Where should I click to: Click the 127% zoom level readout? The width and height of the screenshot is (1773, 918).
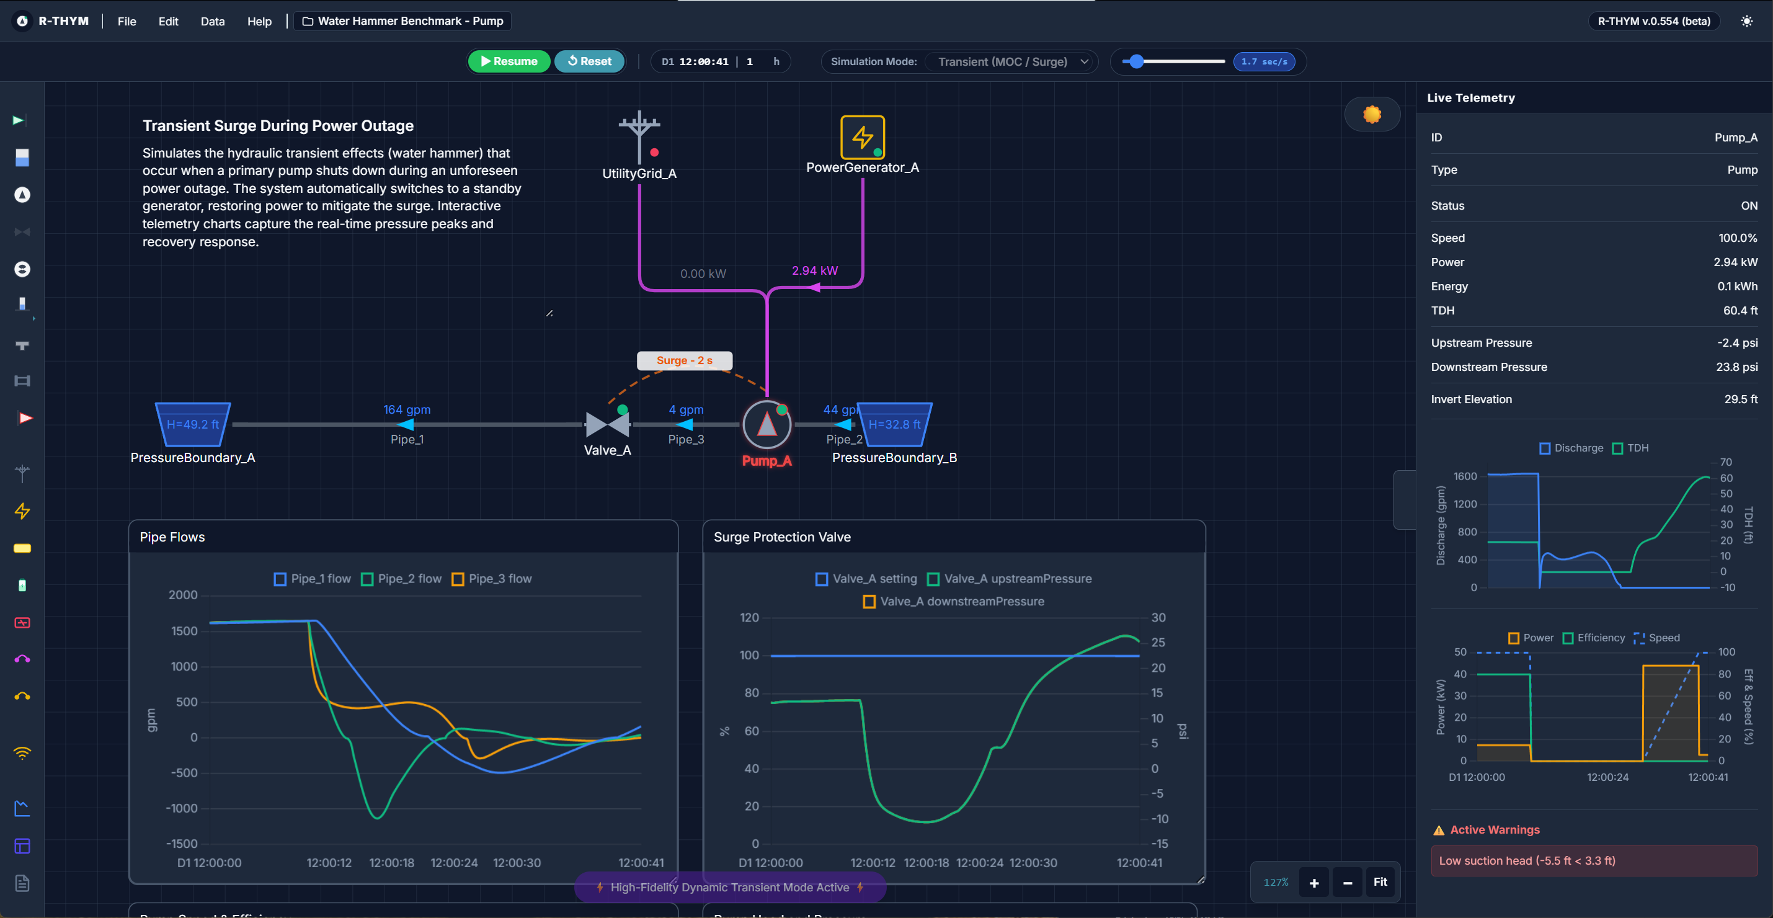1276,882
